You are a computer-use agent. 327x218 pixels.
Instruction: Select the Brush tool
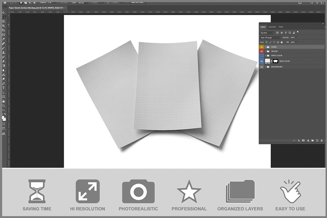click(4, 48)
